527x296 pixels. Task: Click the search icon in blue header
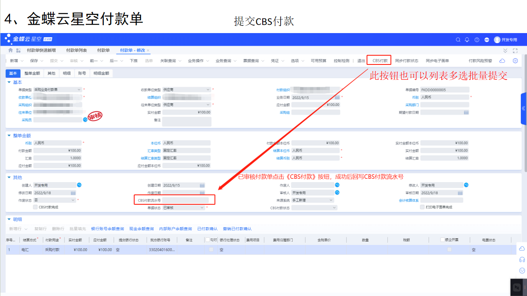[x=458, y=40]
